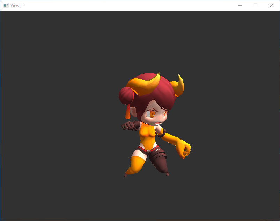This screenshot has width=280, height=221.
Task: Click the 3D character model in the viewport
Action: click(155, 124)
